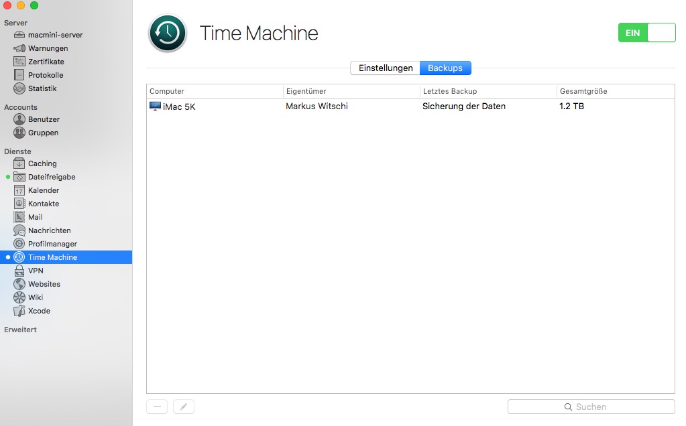This screenshot has height=426, width=686.
Task: Click large Time Machine header icon
Action: tap(168, 33)
